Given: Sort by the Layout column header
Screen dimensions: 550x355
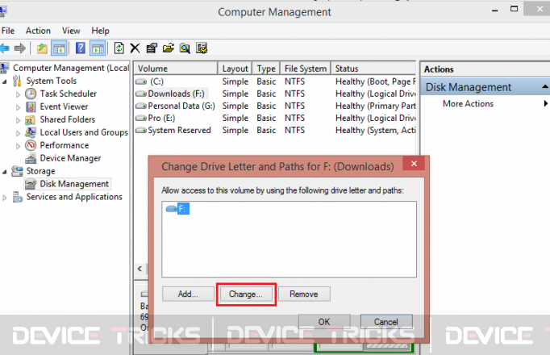Looking at the screenshot, I should pyautogui.click(x=235, y=69).
